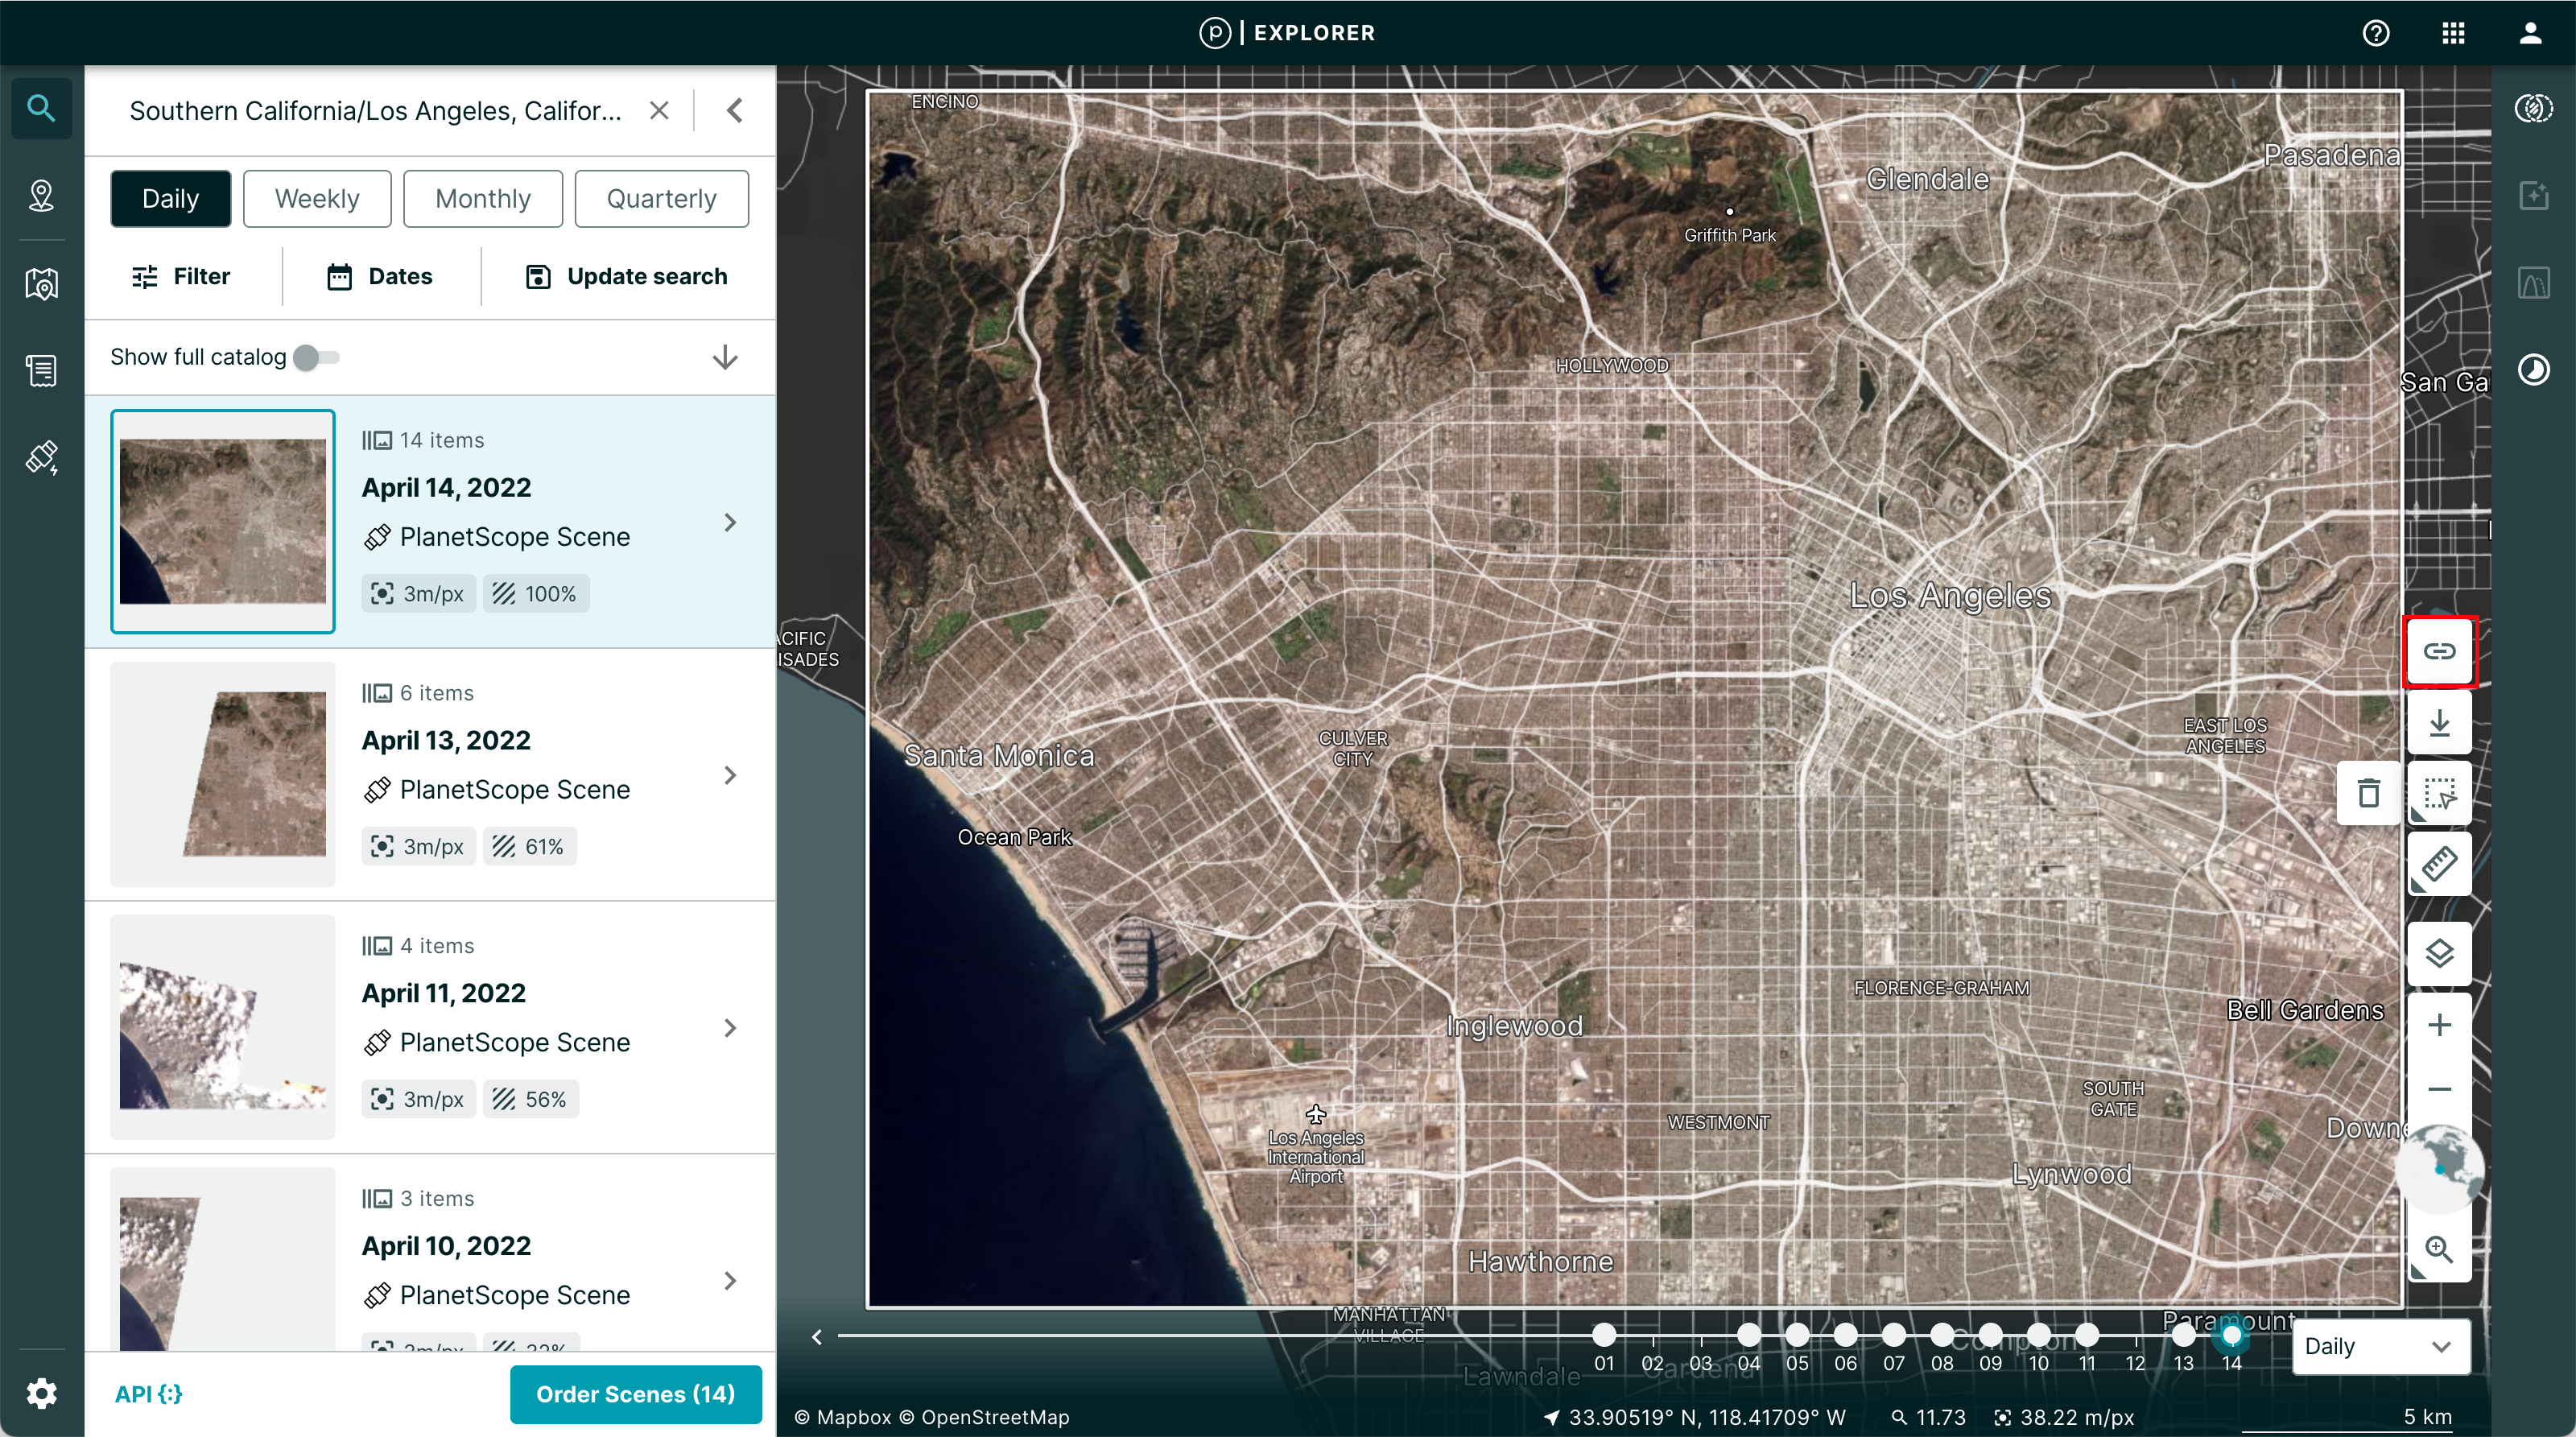Viewport: 2576px width, 1437px height.
Task: Open the search panel magnifier icon
Action: pyautogui.click(x=41, y=108)
